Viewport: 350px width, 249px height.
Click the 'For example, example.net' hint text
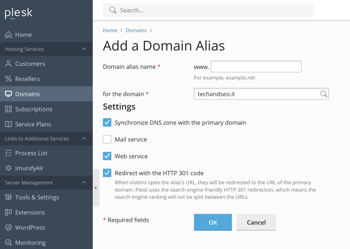coord(224,78)
